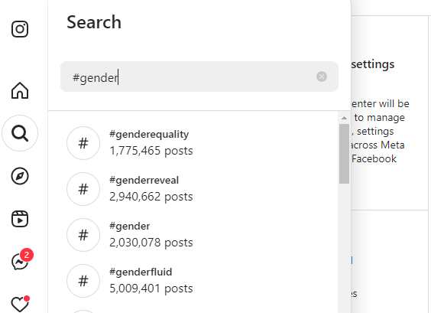This screenshot has width=431, height=313.
Task: Click hash icon beside #gender result
Action: tap(83, 235)
